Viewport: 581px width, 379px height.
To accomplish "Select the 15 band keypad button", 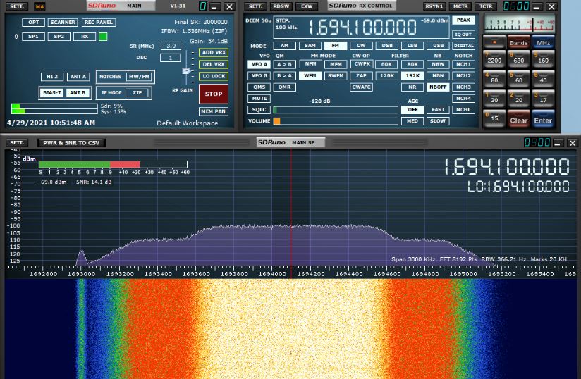I will (x=494, y=118).
